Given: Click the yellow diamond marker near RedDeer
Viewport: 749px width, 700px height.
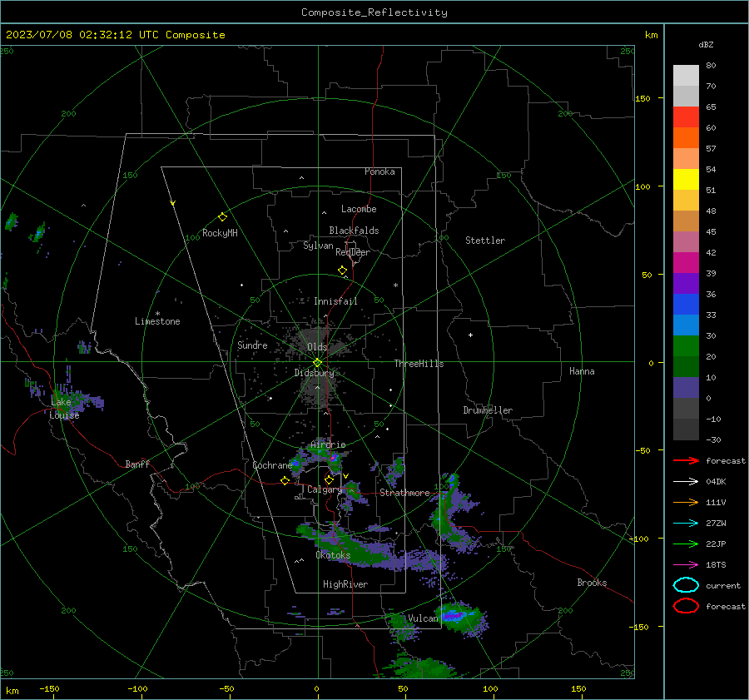Looking at the screenshot, I should point(342,270).
